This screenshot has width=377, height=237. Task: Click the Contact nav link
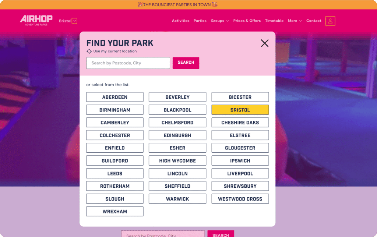[314, 21]
